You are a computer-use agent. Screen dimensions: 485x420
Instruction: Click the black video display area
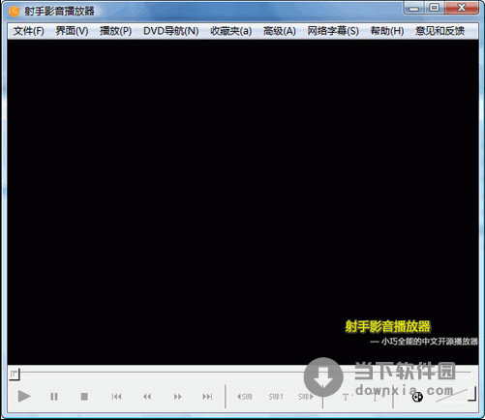(243, 202)
